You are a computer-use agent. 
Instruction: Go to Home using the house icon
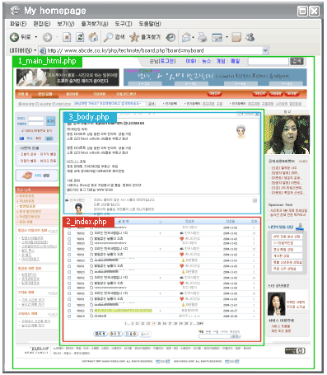tap(93, 37)
